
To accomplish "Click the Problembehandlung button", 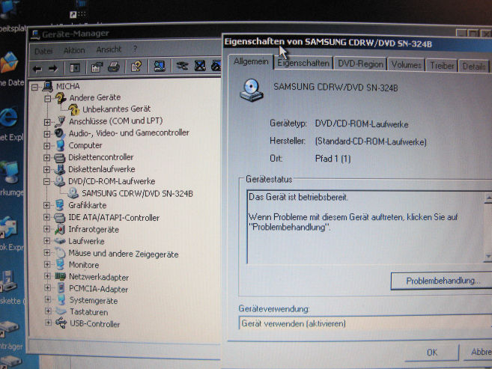I will (442, 281).
